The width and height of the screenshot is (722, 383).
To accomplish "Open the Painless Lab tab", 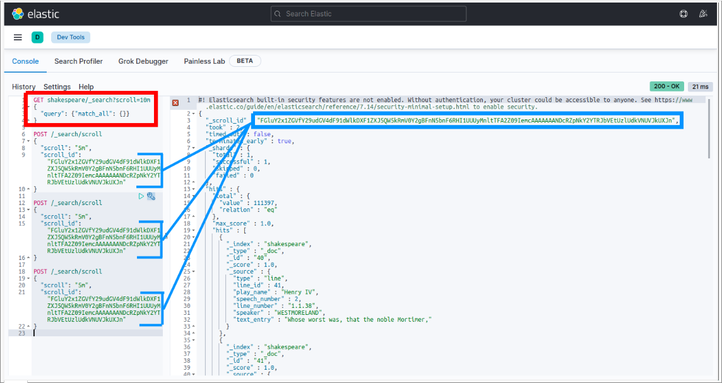I will click(204, 61).
